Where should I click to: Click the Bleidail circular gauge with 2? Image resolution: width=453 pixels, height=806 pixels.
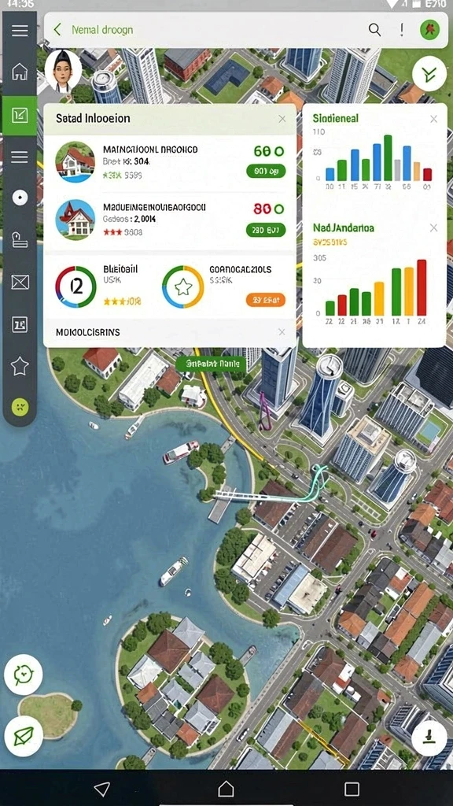click(75, 287)
